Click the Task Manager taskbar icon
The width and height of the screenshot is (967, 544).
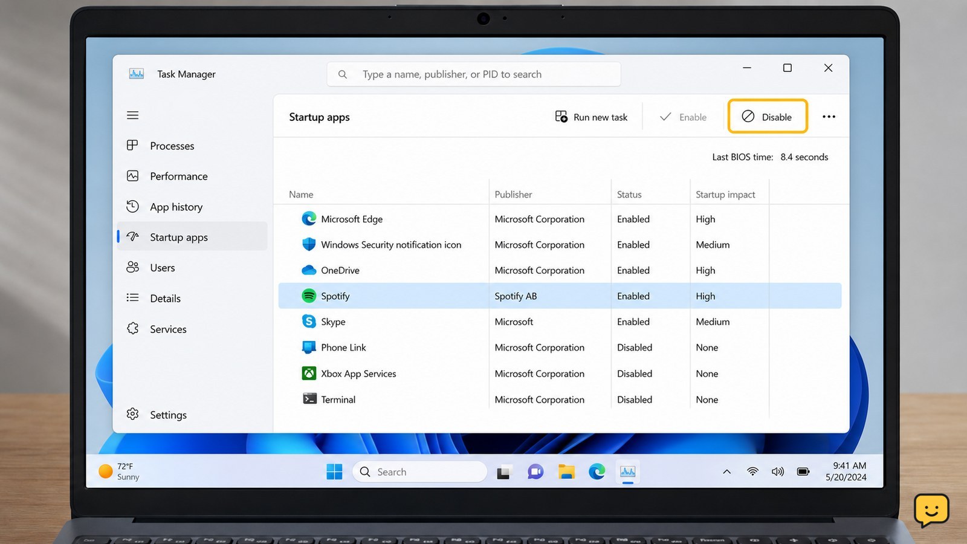(x=628, y=471)
